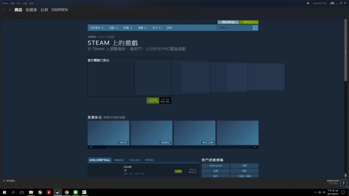Select the 暢銷商品 tab
Viewport: 349px width, 196px height.
(119, 160)
